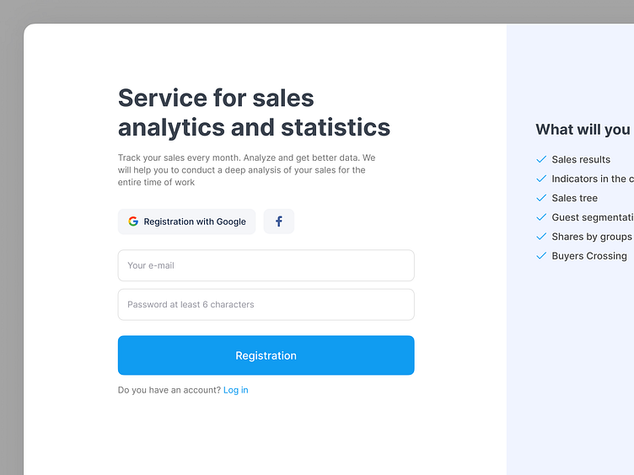
Task: Select the Sales results list item
Action: (x=581, y=159)
